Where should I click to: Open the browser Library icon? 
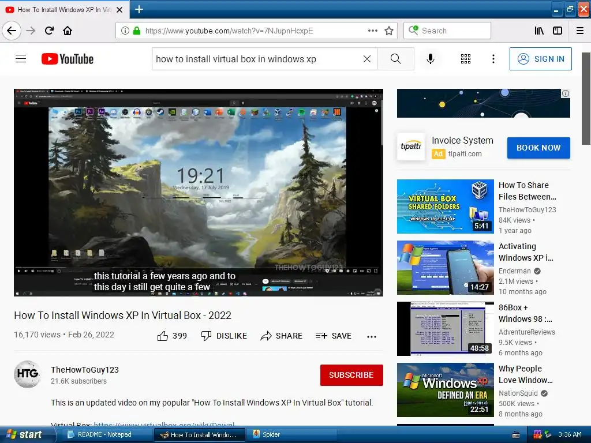540,31
